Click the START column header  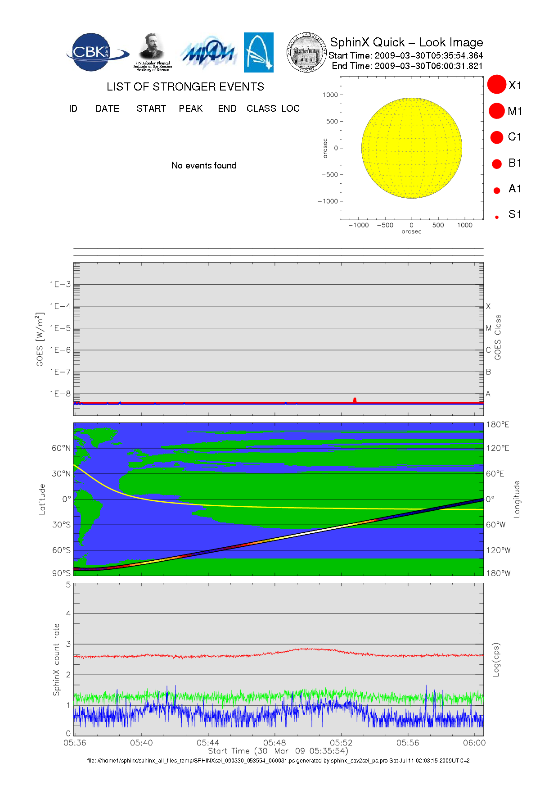(x=151, y=109)
